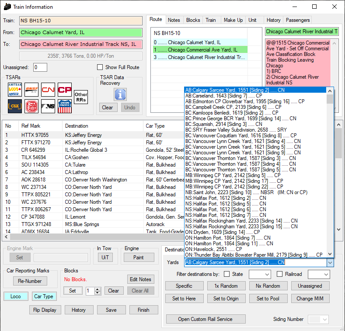The height and width of the screenshot is (331, 345).
Task: Click the Specific destination button
Action: (x=185, y=286)
